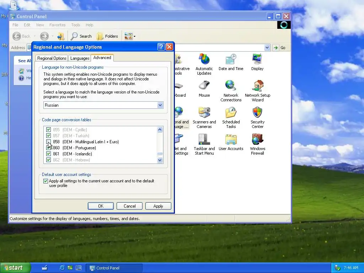Screen dimensions: 364x273
Task: Toggle the Folders pane button
Action: 107,36
